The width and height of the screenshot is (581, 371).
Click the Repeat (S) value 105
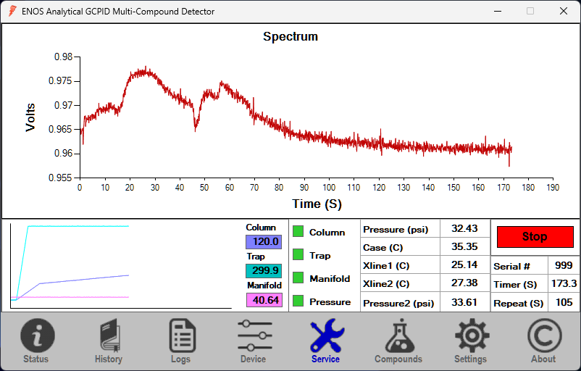(564, 303)
